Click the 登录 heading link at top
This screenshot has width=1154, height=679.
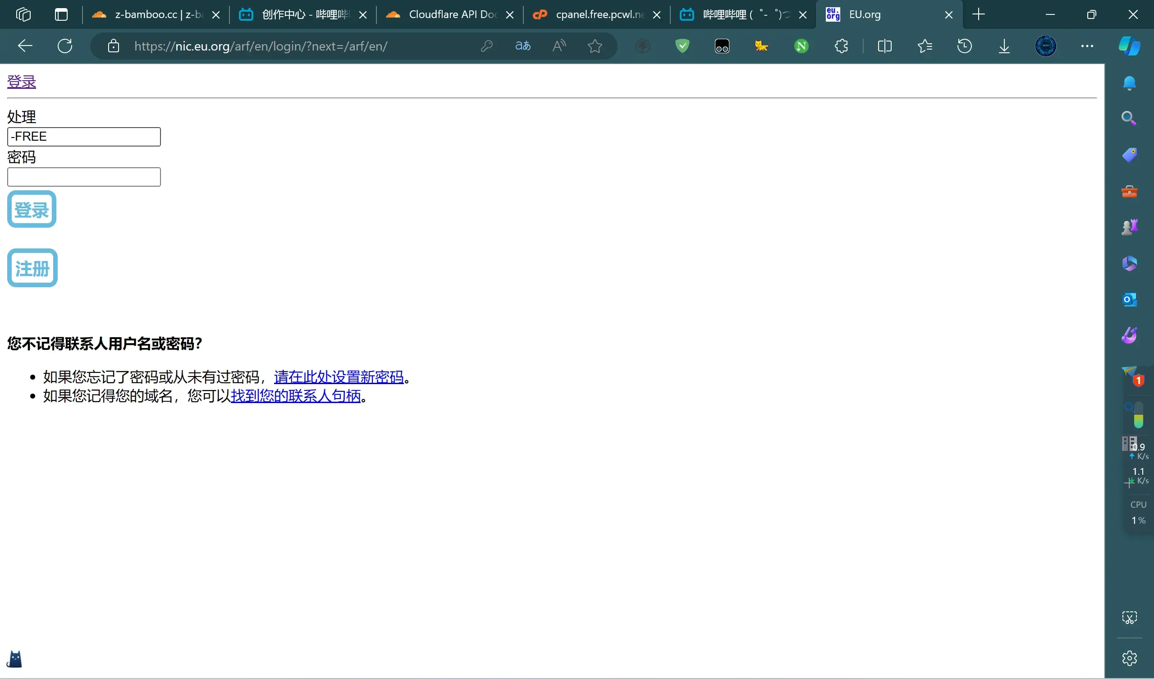(22, 82)
